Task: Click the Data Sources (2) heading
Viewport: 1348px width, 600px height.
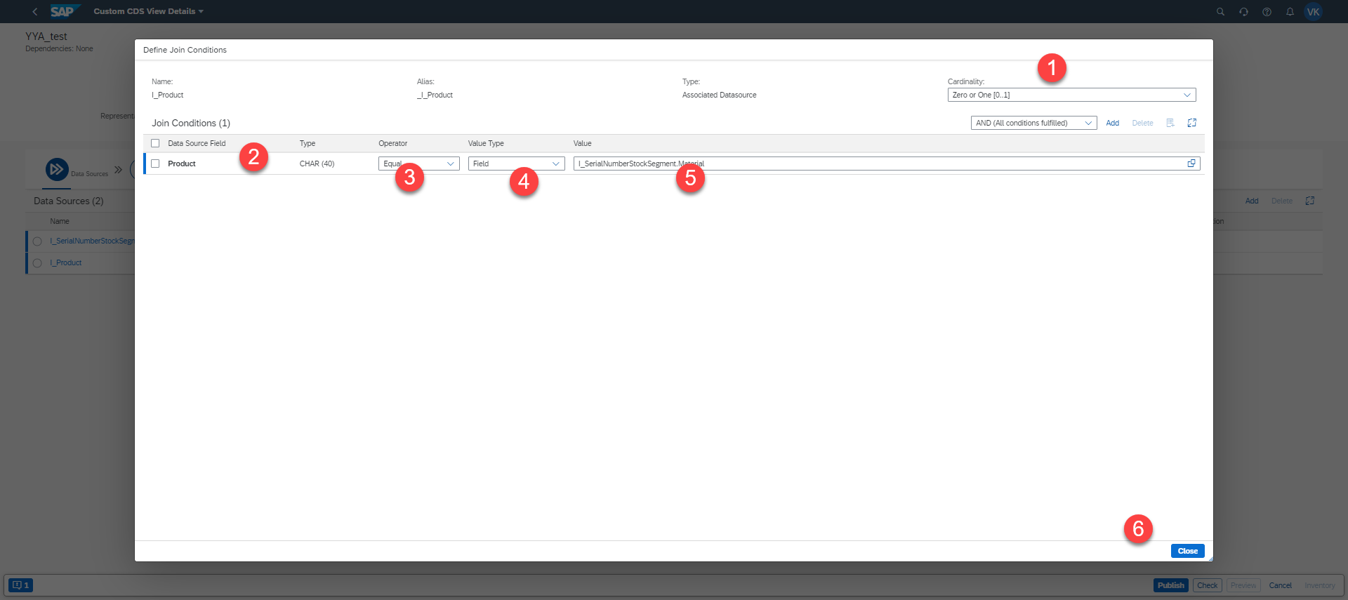Action: 69,201
